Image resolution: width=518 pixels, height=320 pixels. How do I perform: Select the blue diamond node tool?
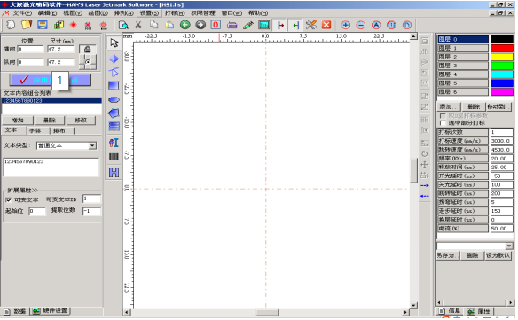114,59
